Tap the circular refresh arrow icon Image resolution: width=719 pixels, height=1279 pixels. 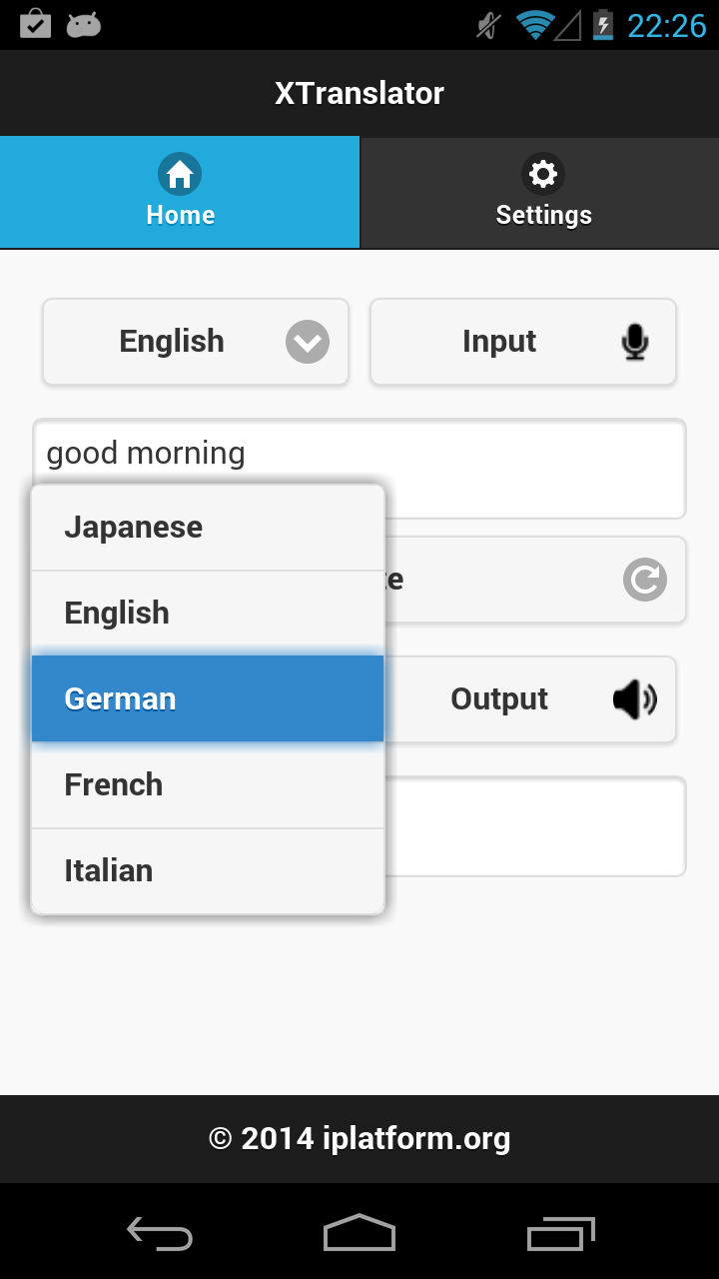click(x=645, y=580)
